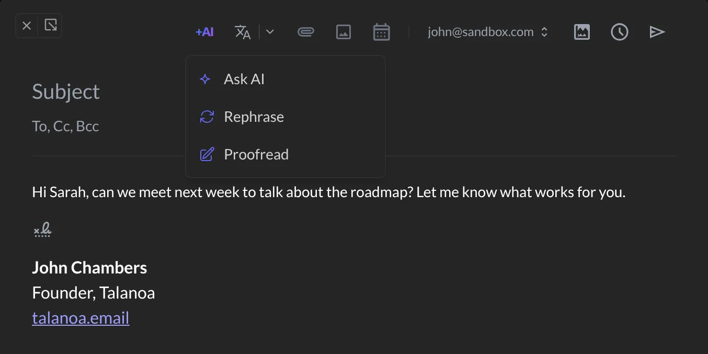Insert an inline image
Screen dimensions: 708x354
coord(343,32)
